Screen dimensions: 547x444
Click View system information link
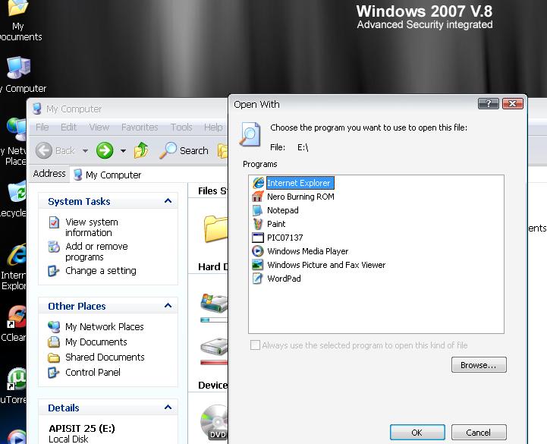[x=91, y=227]
